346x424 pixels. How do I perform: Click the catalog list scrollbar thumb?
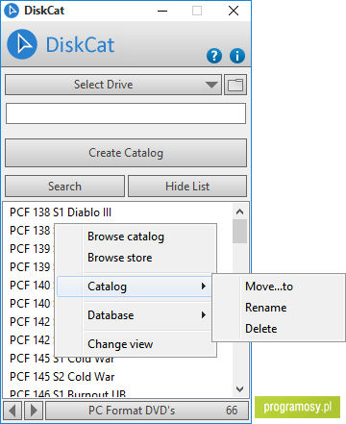click(239, 232)
